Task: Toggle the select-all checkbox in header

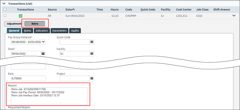Action: click(x=5, y=9)
